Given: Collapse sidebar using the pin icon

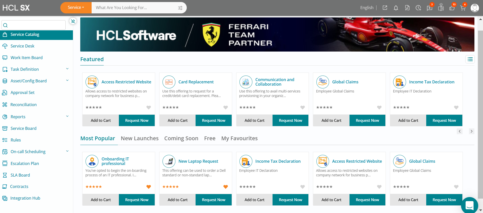Looking at the screenshot, I should point(73,21).
